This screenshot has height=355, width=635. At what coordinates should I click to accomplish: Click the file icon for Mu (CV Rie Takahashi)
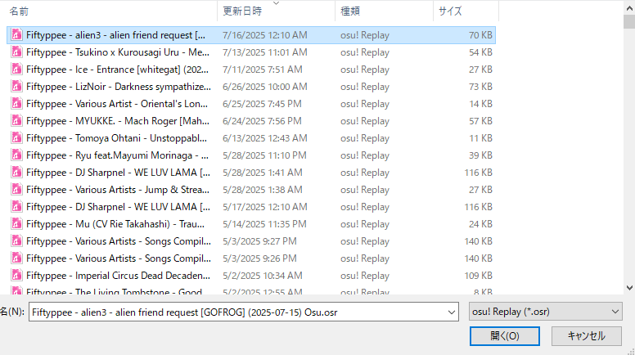tap(16, 224)
